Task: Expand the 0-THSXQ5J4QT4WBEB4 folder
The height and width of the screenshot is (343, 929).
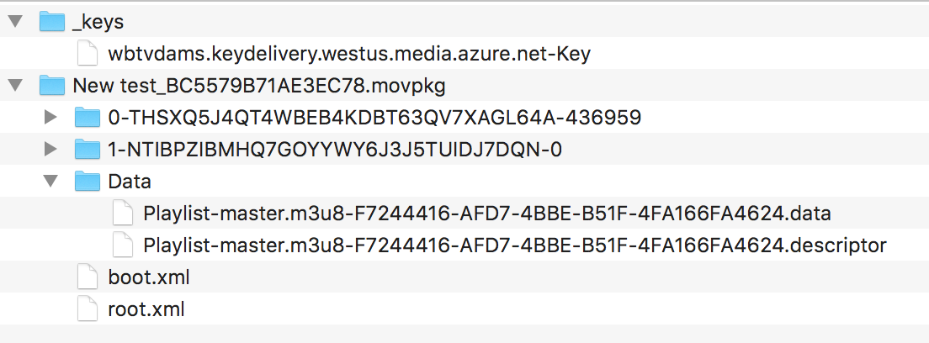Action: (x=50, y=118)
